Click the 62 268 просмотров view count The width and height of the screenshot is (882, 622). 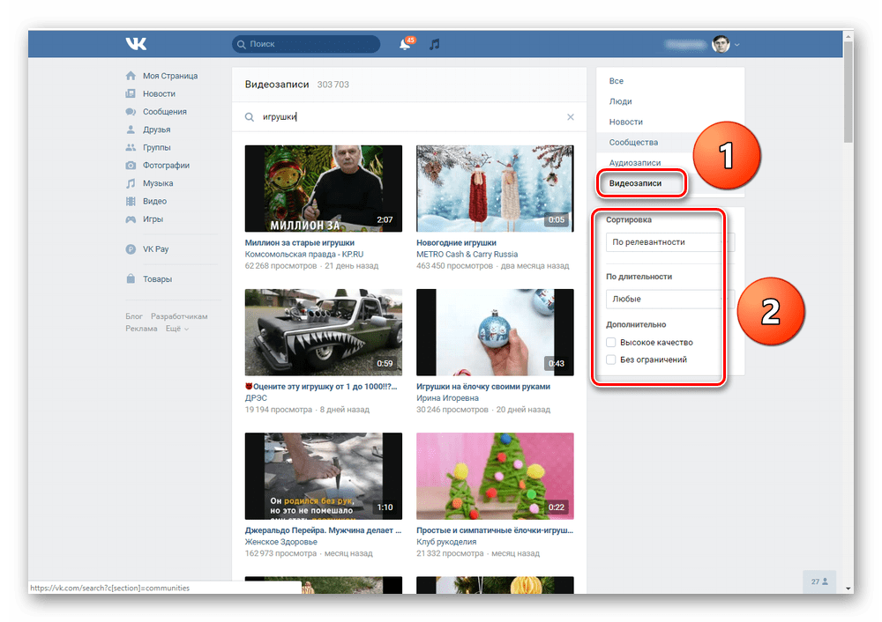(280, 266)
